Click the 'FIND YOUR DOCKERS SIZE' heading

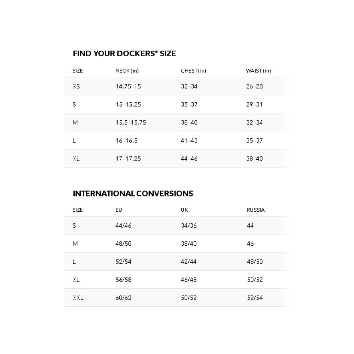(x=124, y=53)
